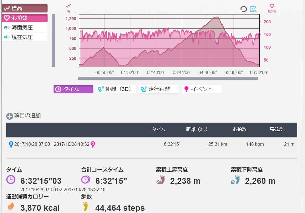Viewport: 305px width, 213px height.
Task: Switch x-axis to 走行距離
Action: pyautogui.click(x=159, y=89)
